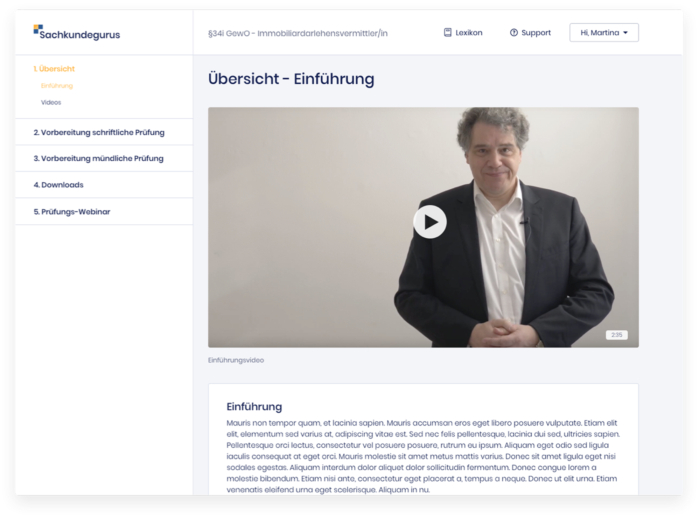Click the Support question mark icon
699x518 pixels.
[513, 33]
